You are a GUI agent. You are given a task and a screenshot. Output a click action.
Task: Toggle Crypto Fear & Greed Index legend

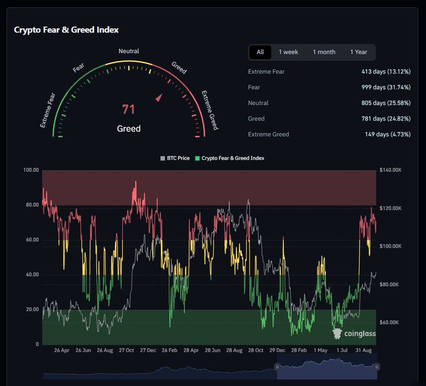click(229, 158)
